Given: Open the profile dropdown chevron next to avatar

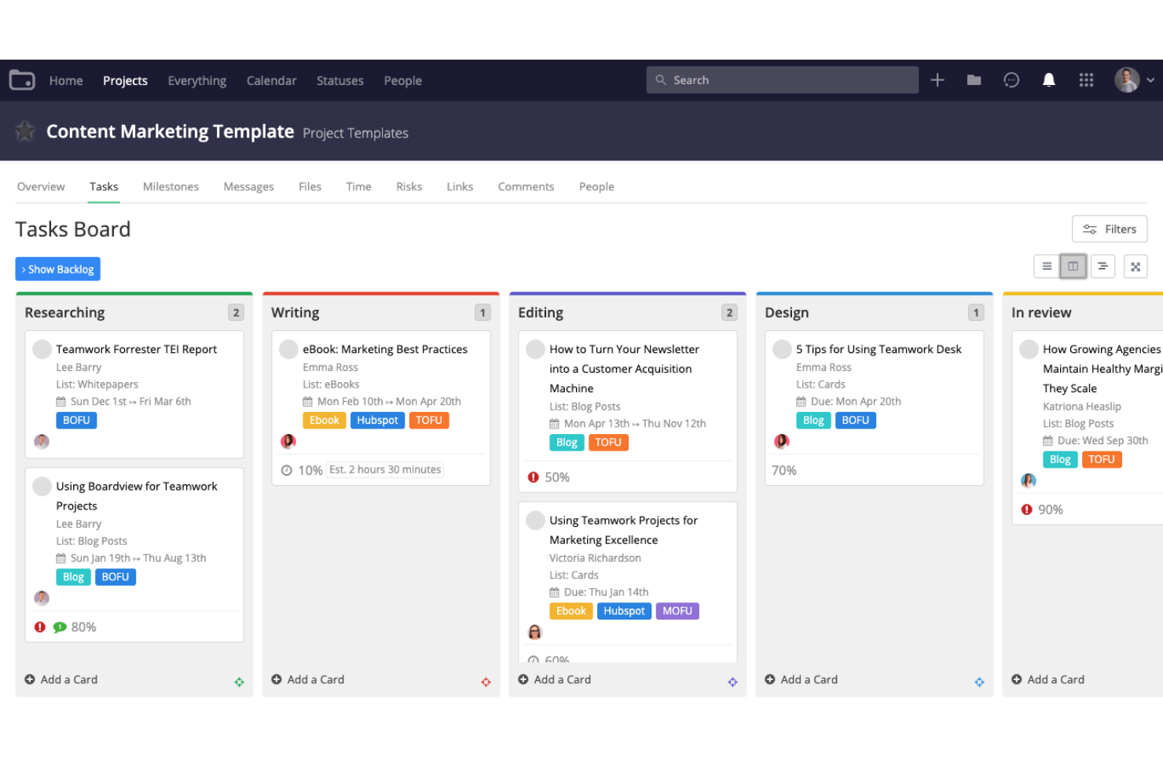Looking at the screenshot, I should (1150, 79).
